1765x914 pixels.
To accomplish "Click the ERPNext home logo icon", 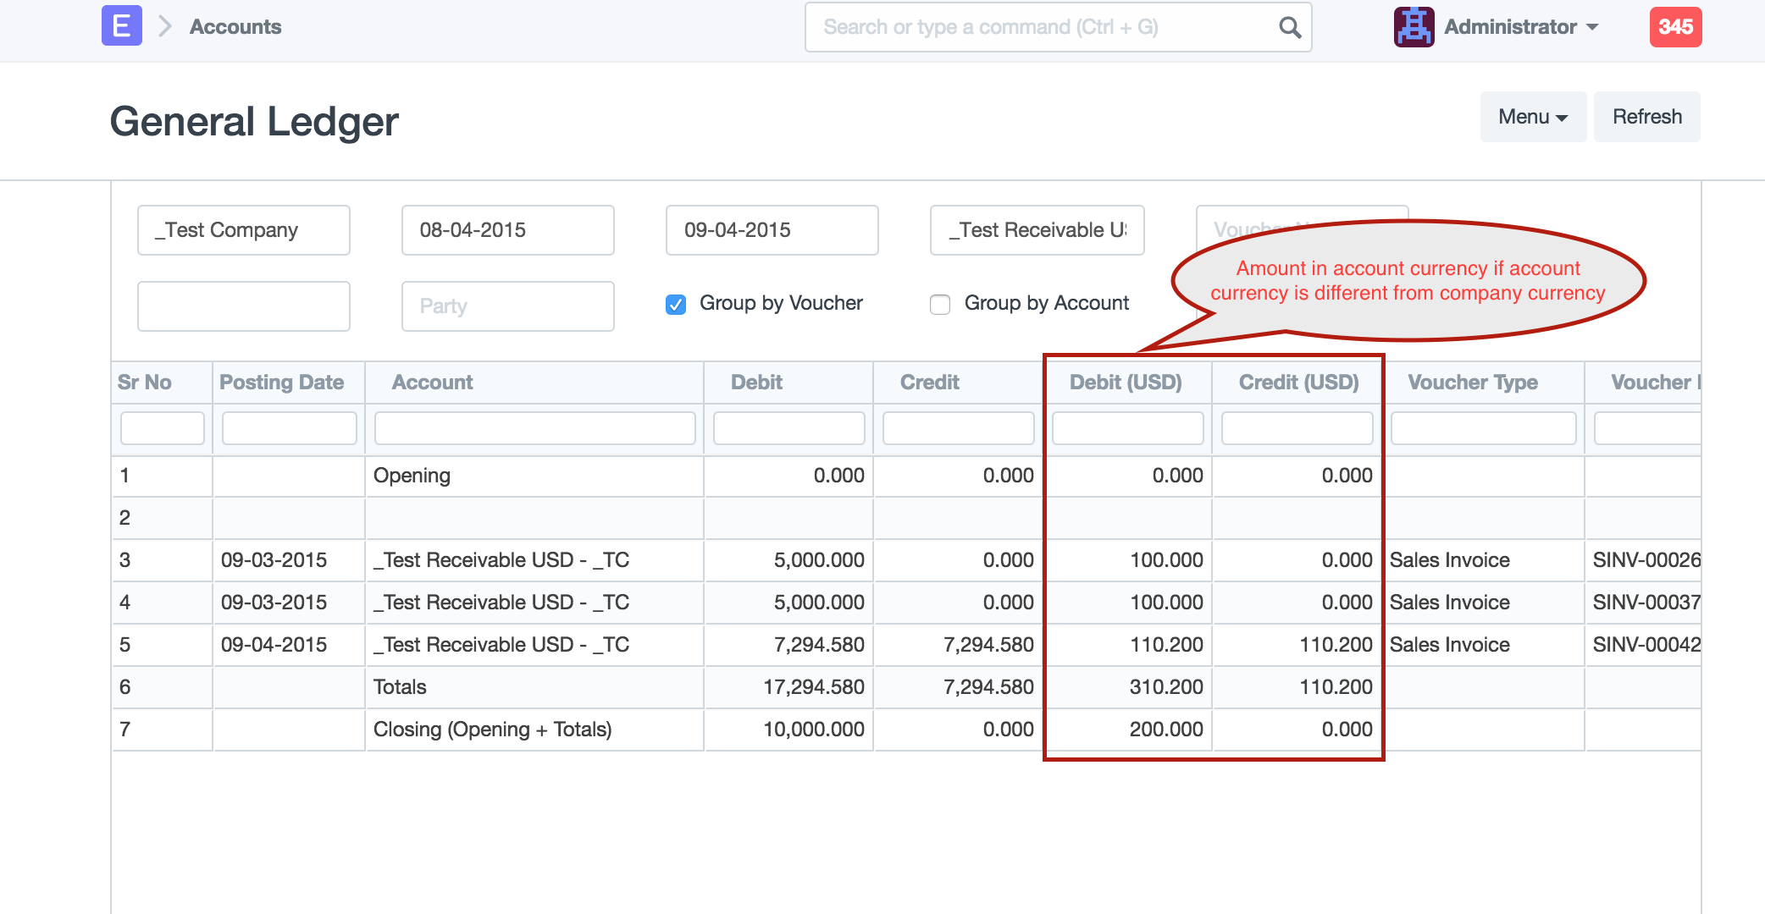I will 121,26.
